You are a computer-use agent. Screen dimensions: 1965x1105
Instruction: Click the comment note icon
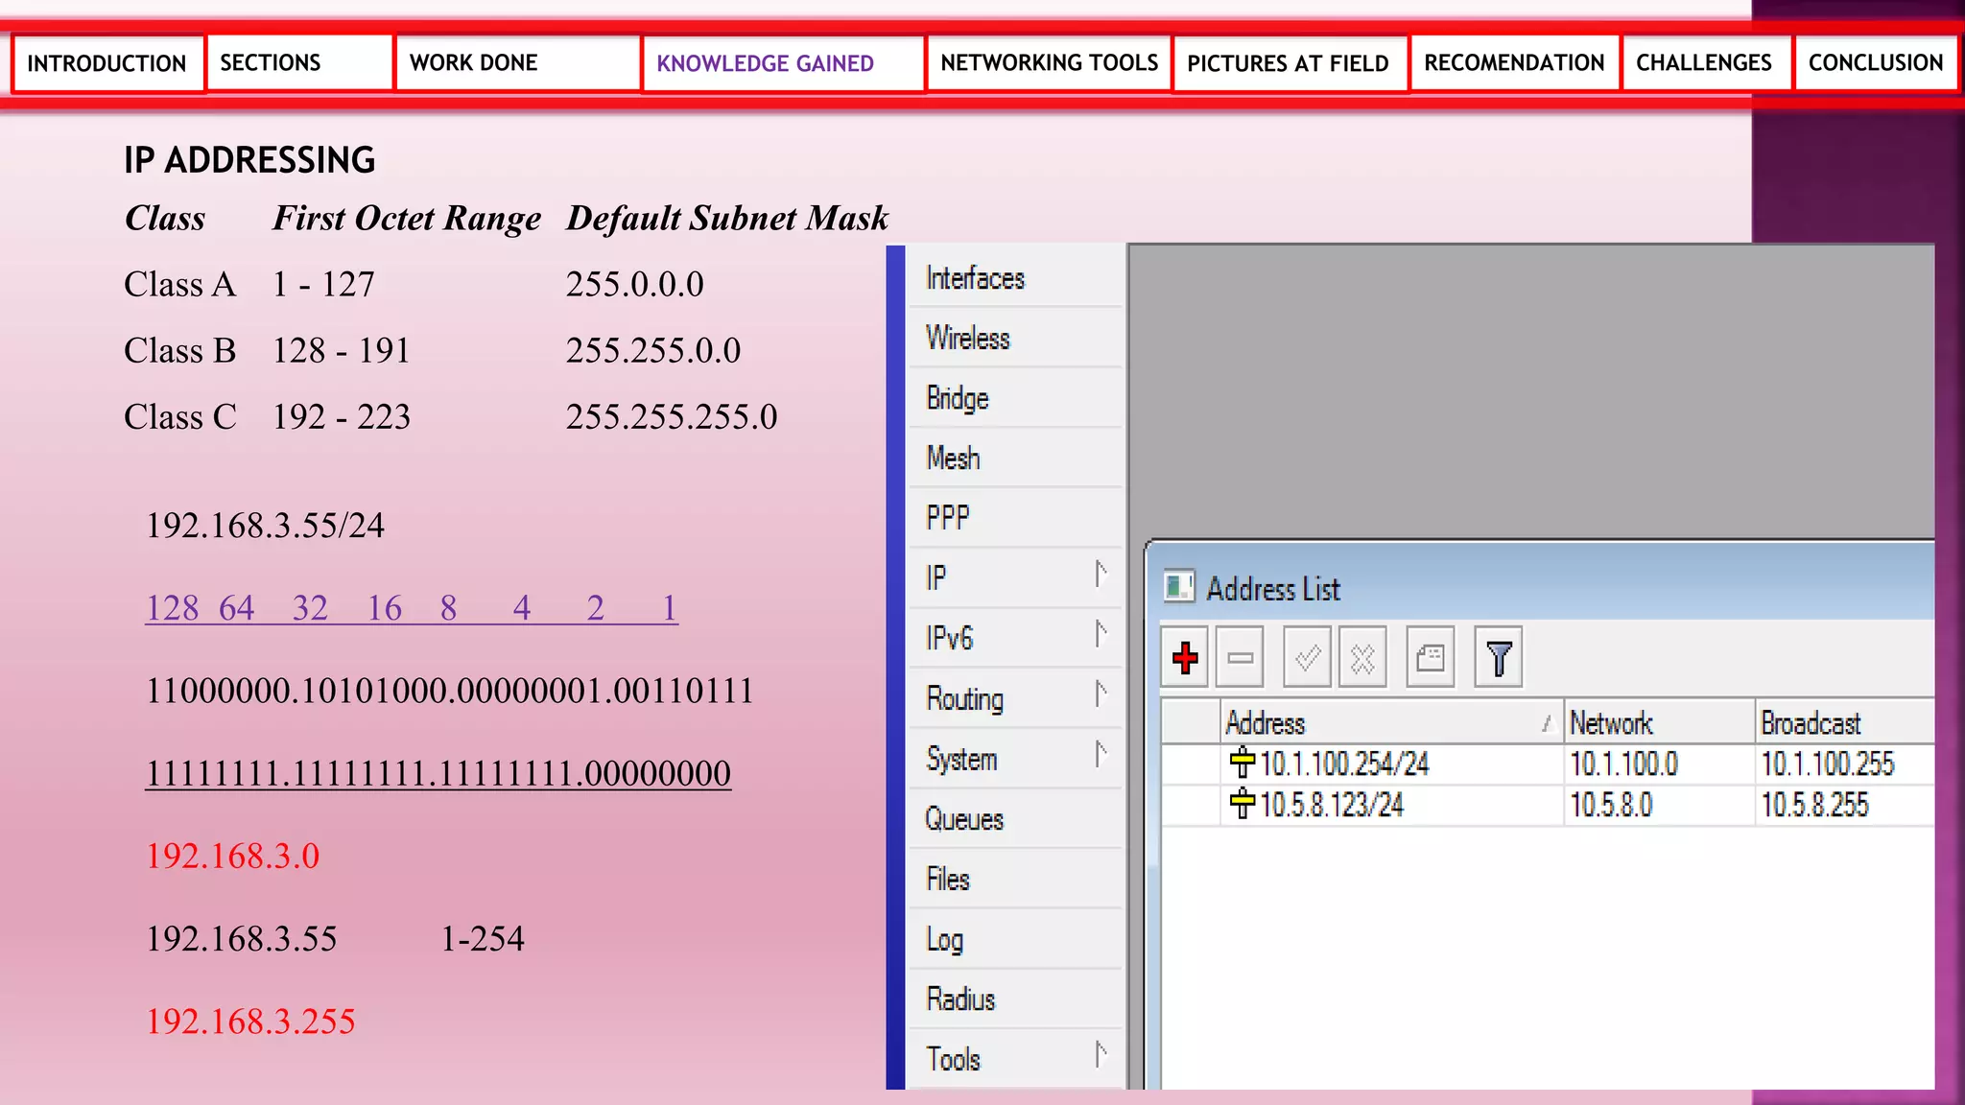(1430, 658)
